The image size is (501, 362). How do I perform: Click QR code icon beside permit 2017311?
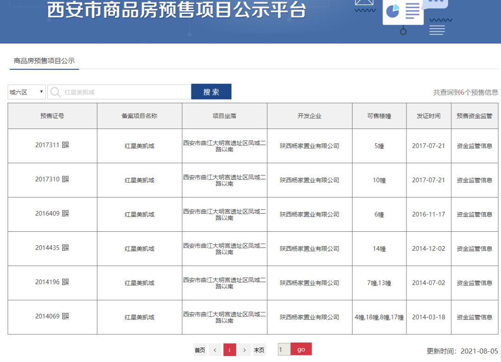65,145
